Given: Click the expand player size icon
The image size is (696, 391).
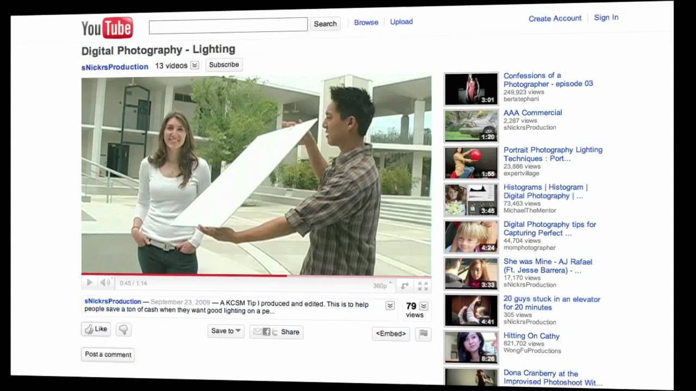Looking at the screenshot, I should pos(405,286).
